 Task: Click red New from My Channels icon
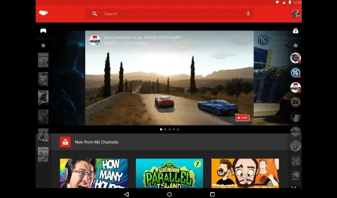[65, 142]
